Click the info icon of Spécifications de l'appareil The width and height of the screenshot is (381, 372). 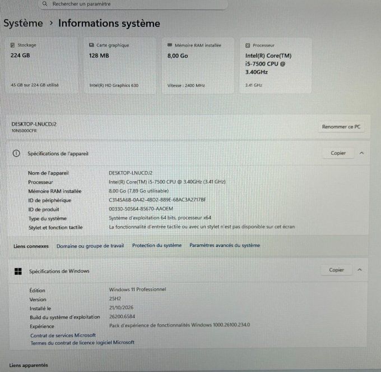(16, 154)
